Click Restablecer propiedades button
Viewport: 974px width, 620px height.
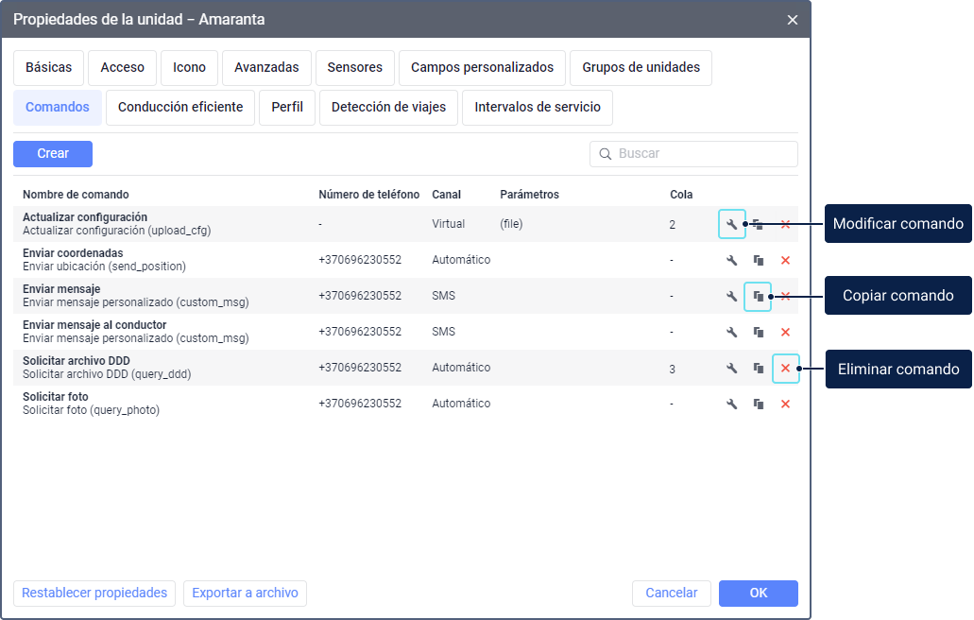tap(94, 594)
